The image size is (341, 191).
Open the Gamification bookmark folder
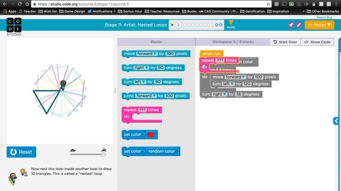coord(253,11)
